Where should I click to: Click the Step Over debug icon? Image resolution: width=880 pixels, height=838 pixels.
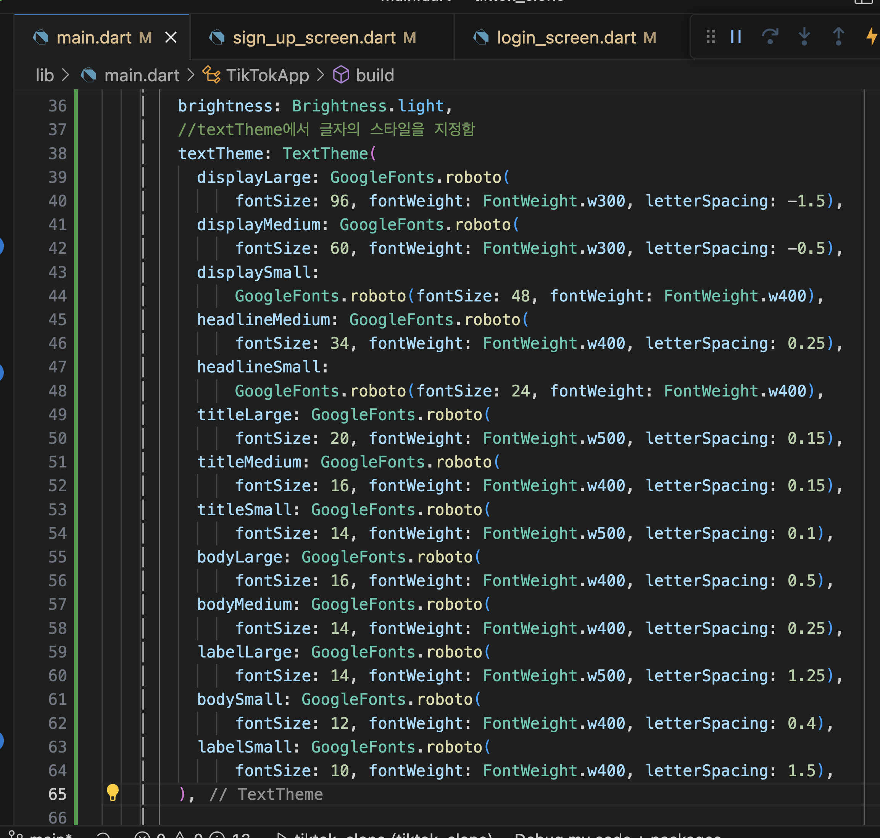pos(770,37)
